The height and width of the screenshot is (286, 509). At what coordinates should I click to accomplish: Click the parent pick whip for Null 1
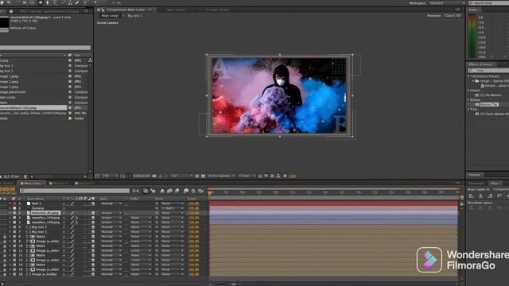tap(157, 203)
